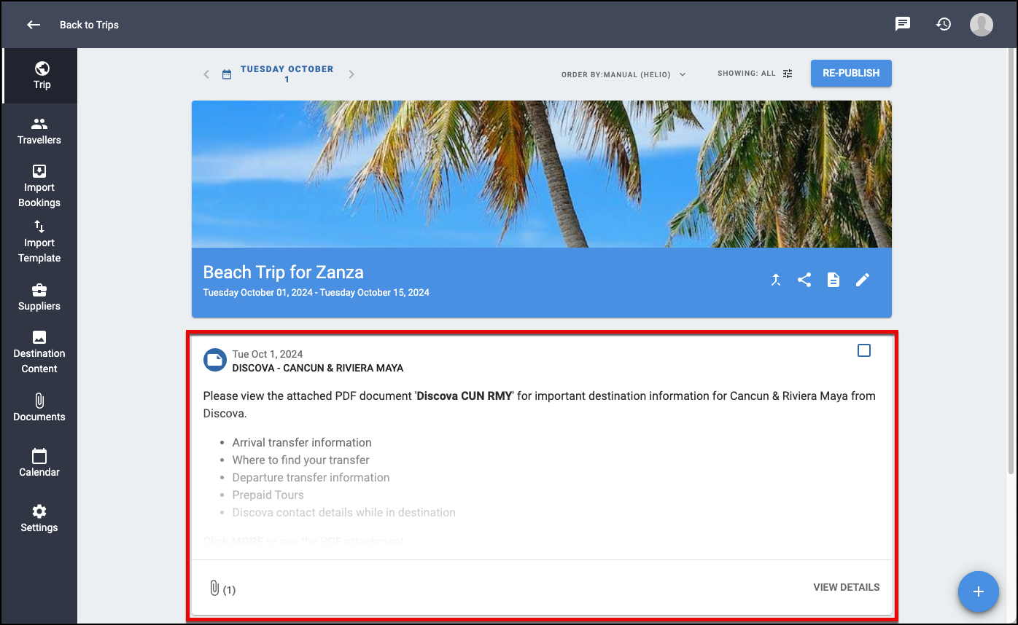Image resolution: width=1018 pixels, height=625 pixels.
Task: Open the Travellers sidebar section
Action: tap(39, 131)
